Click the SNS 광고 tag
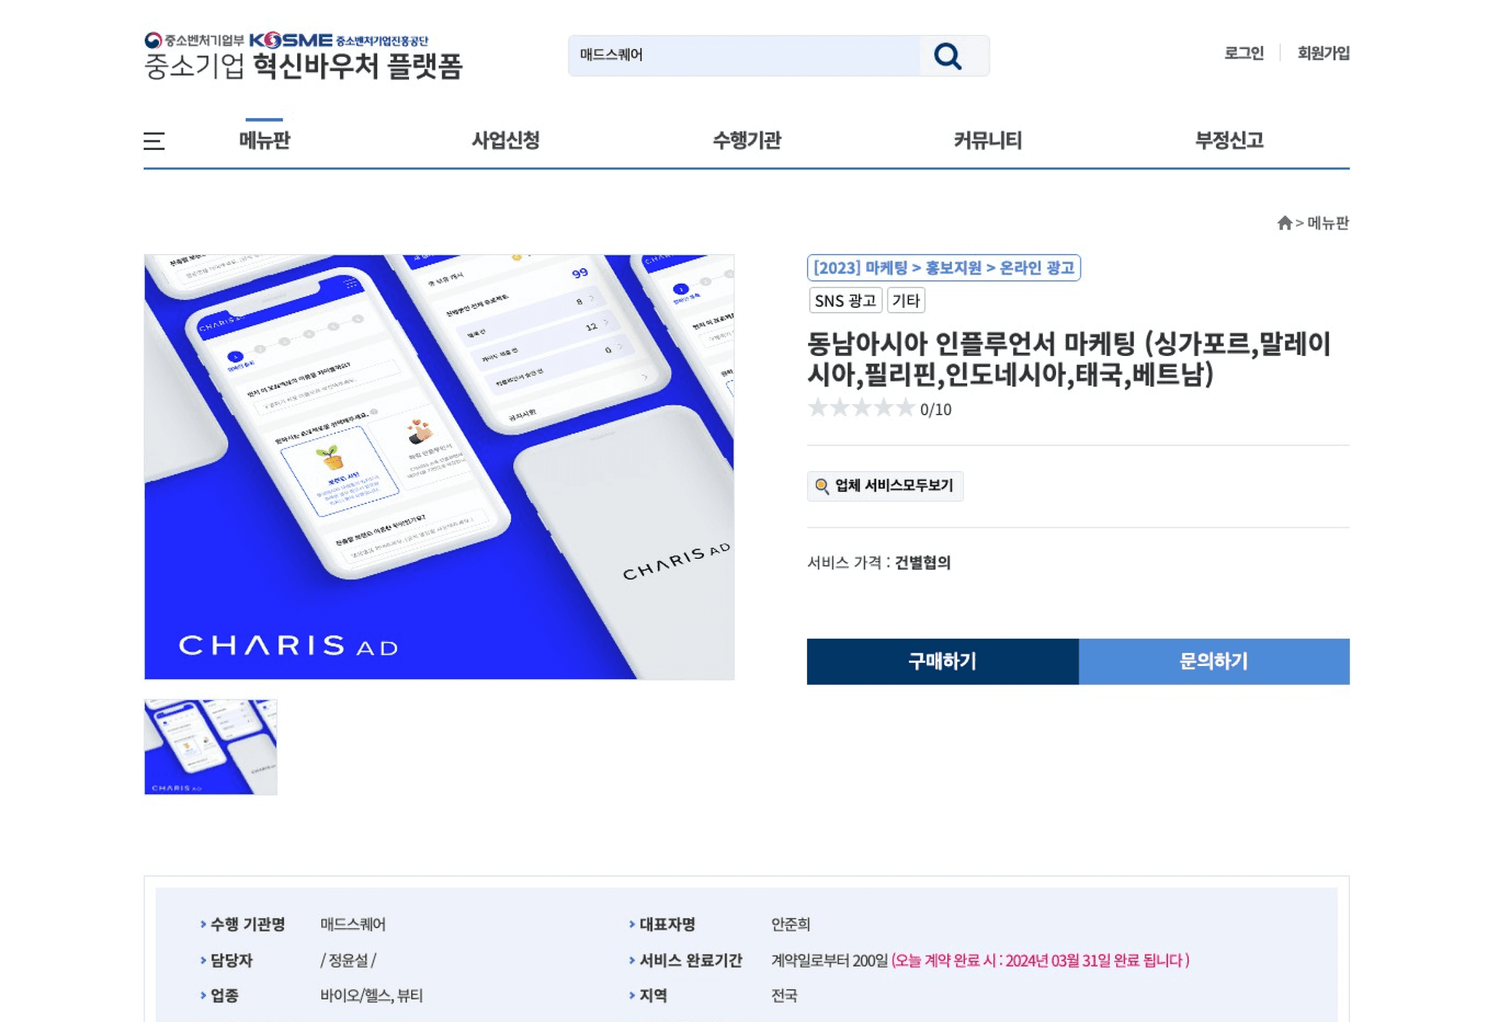1493x1022 pixels. tap(845, 301)
